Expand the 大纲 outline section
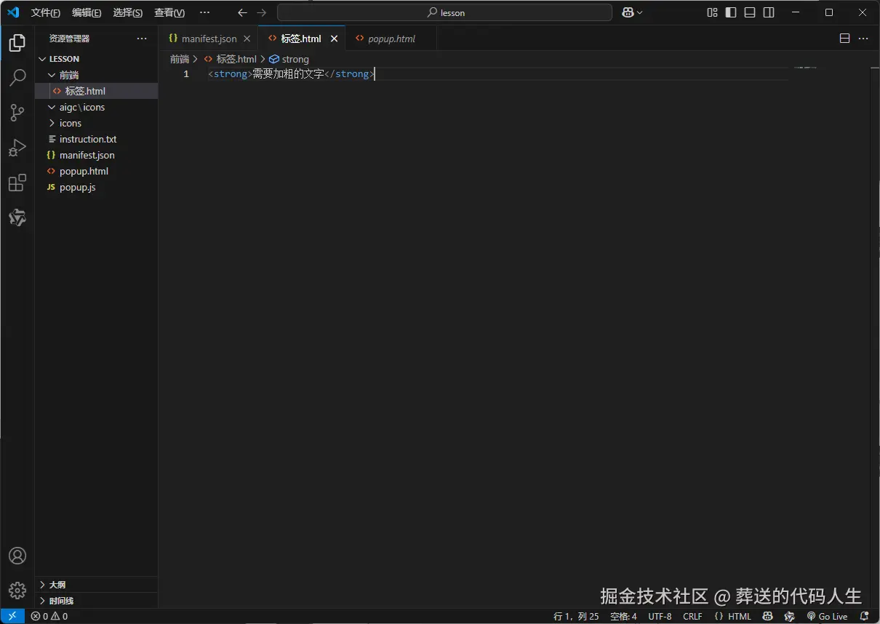The image size is (880, 624). click(96, 585)
